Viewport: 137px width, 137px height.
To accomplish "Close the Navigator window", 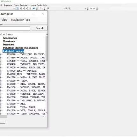I will point(43,14).
